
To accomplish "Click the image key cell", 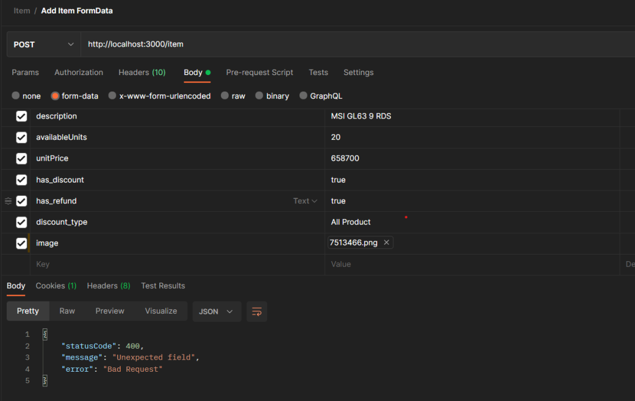I will point(178,244).
